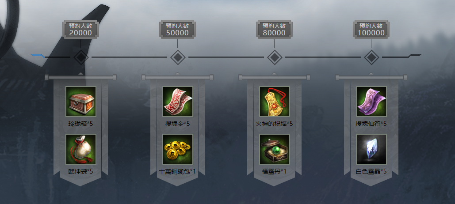The height and width of the screenshot is (204, 455).
Task: Select the 80000 milestone diamond marker
Action: 275,57
